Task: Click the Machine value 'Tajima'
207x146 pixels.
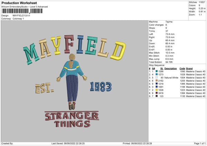Action: coord(169,22)
